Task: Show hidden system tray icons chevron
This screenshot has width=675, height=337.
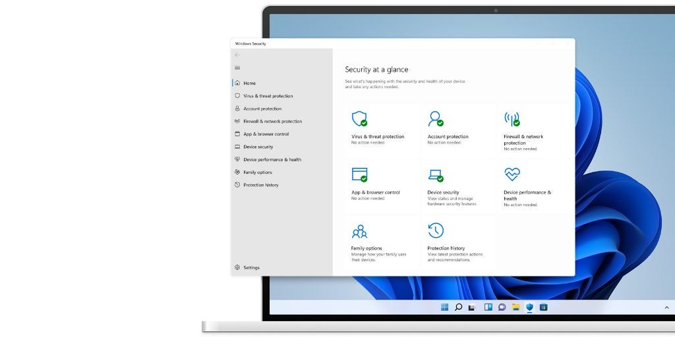Action: click(667, 307)
